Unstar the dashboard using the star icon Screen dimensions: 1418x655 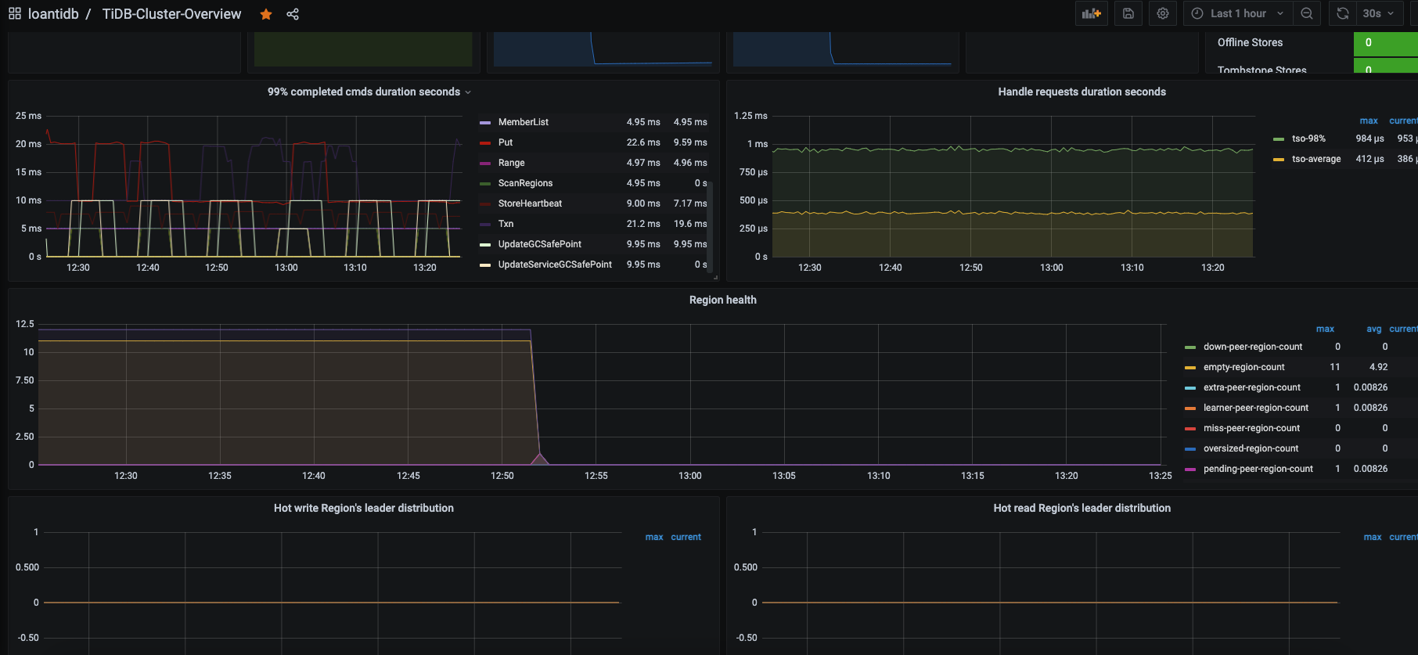tap(266, 14)
